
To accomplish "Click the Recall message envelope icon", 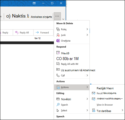I will point(94,93).
